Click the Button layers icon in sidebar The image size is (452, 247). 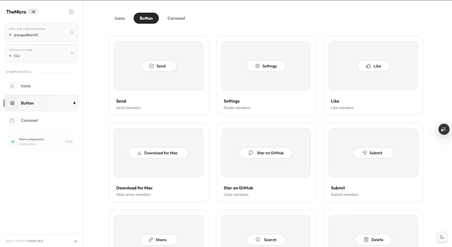(x=12, y=103)
